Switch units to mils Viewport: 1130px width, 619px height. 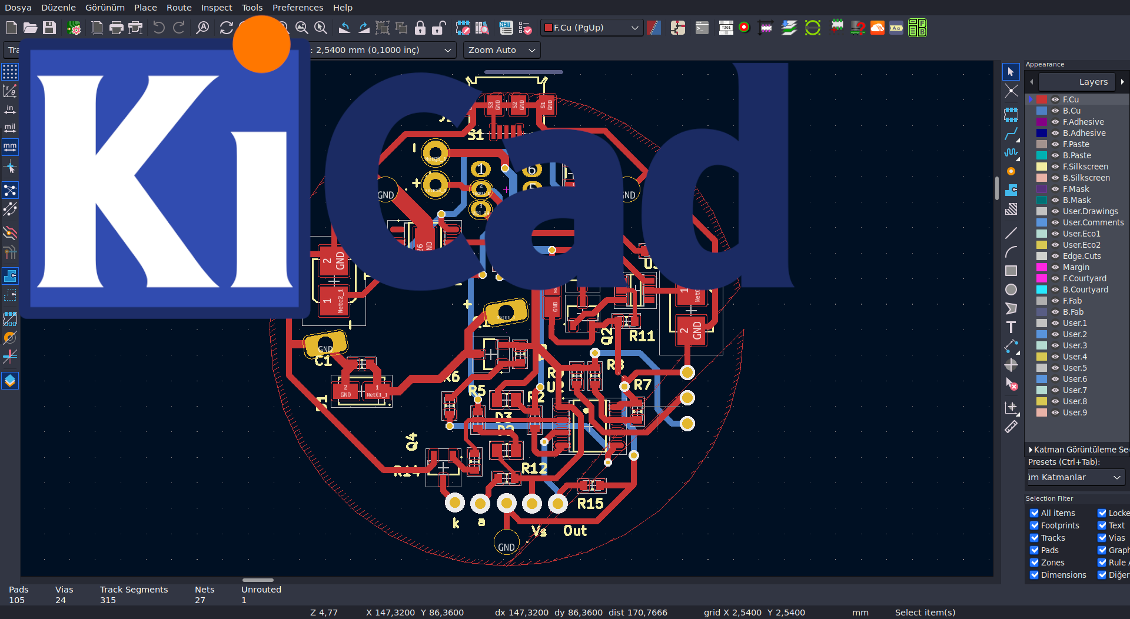[10, 128]
